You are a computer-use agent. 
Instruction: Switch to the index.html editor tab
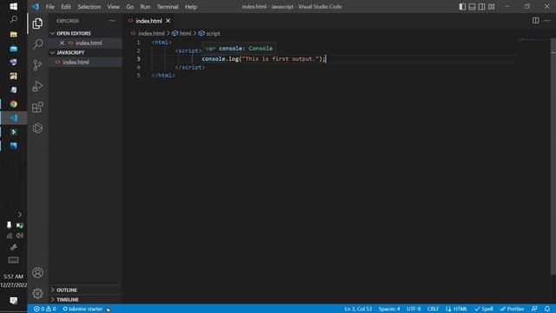(x=149, y=21)
